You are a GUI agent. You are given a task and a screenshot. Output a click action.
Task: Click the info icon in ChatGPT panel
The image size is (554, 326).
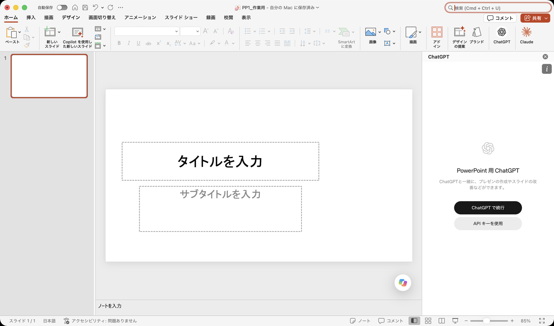tap(546, 69)
